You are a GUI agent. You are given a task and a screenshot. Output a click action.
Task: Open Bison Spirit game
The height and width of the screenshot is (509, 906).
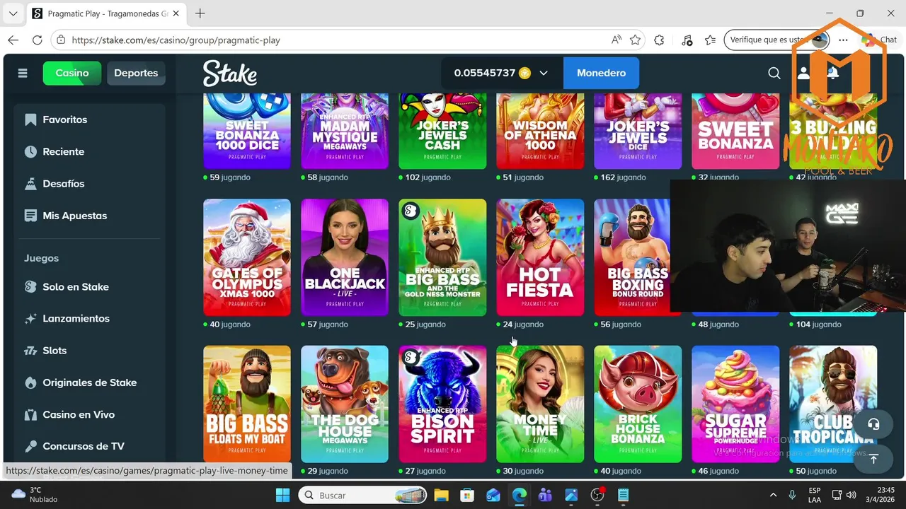(x=442, y=404)
